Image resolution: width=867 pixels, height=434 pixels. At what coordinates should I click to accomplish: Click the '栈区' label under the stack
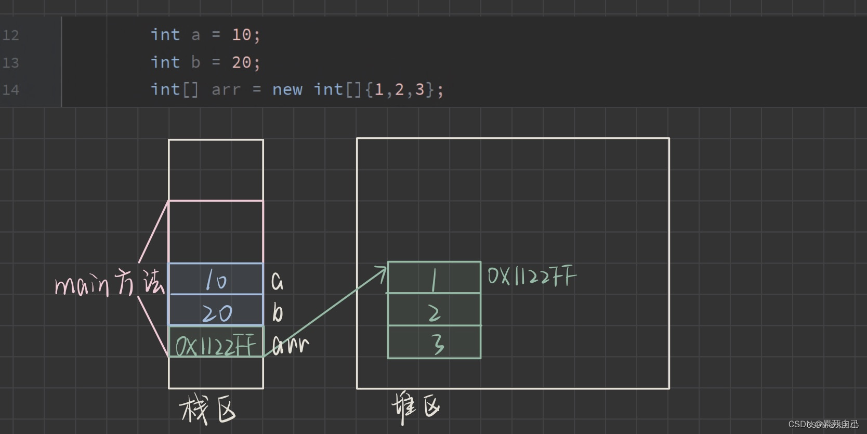pyautogui.click(x=208, y=410)
